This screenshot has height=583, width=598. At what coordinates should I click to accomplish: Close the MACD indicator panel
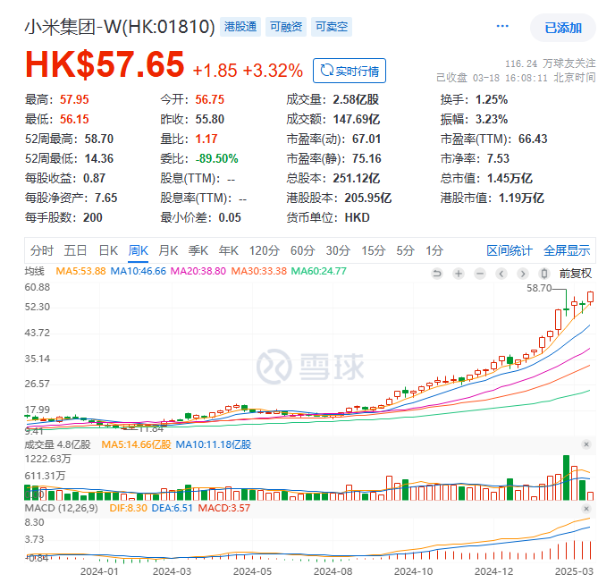[x=586, y=508]
